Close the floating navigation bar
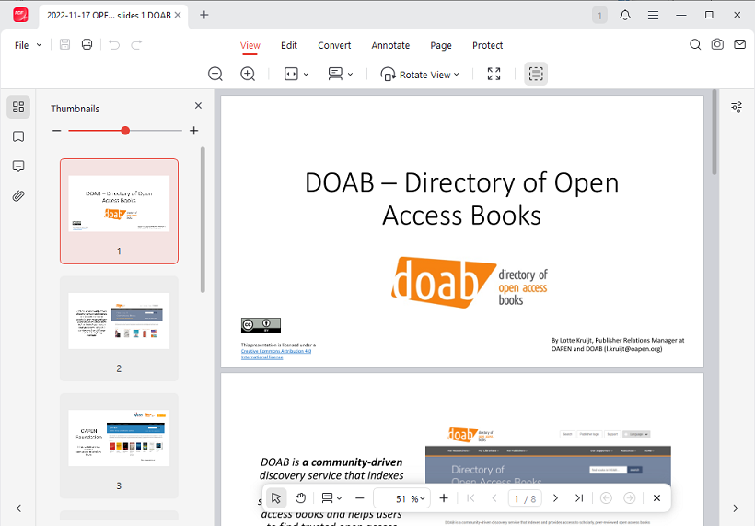Image resolution: width=755 pixels, height=526 pixels. [x=656, y=498]
